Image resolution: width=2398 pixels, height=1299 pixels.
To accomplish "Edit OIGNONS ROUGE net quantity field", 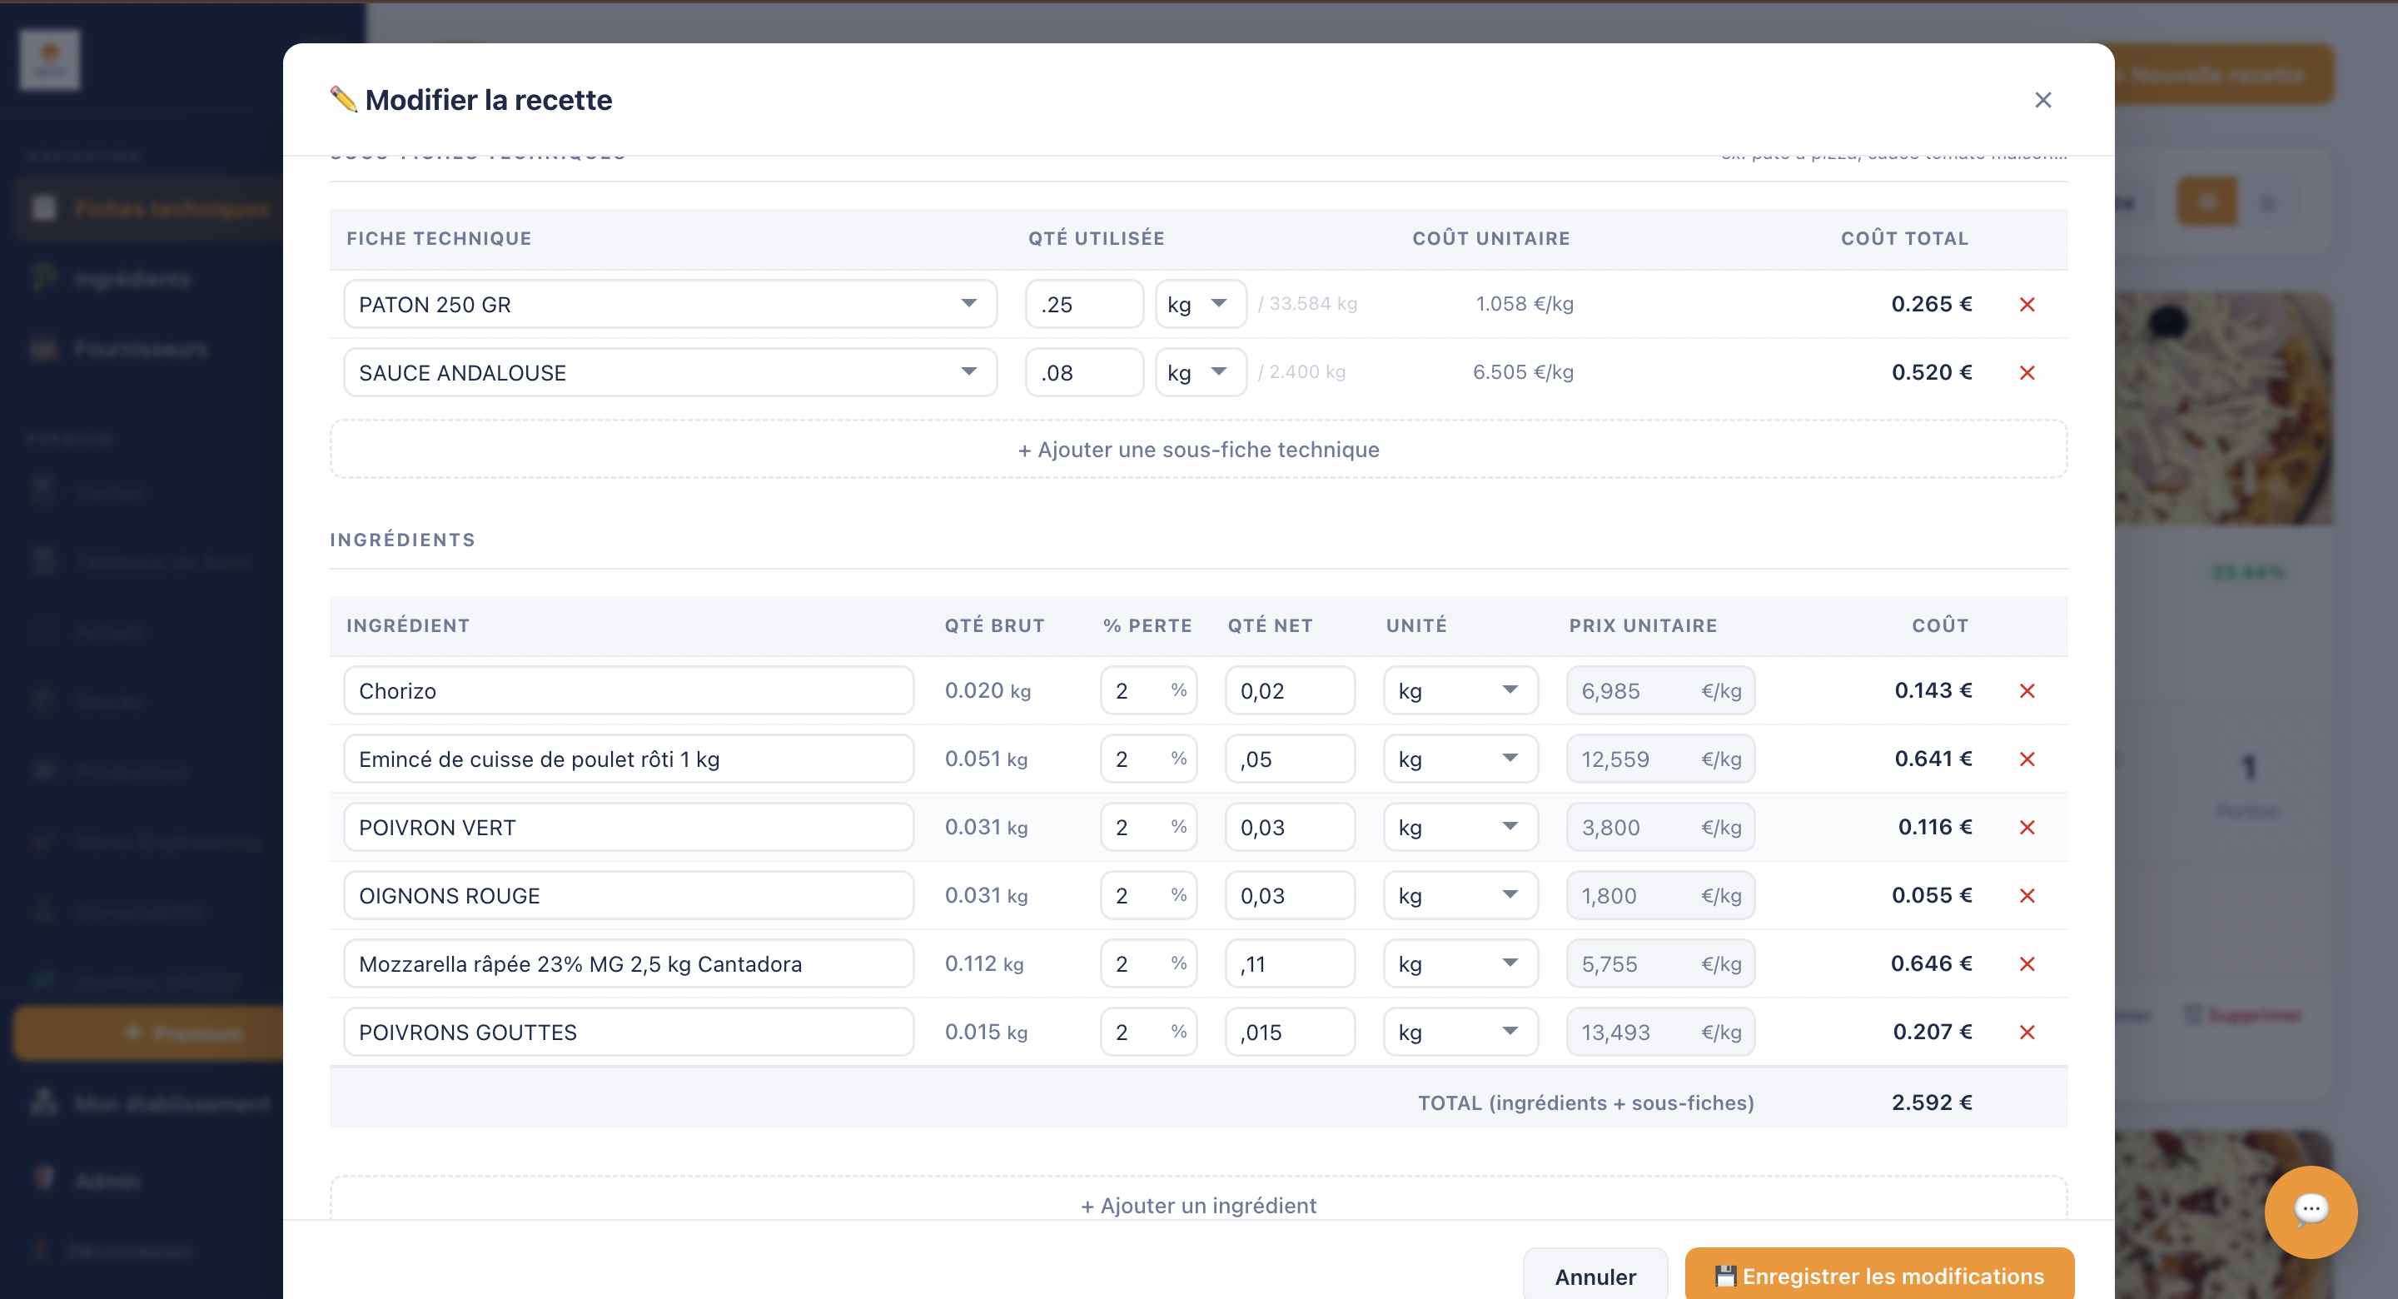I will click(1289, 896).
